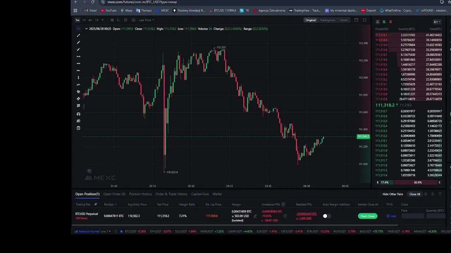Expand the chart to fullscreen
The width and height of the screenshot is (451, 253).
click(x=365, y=20)
